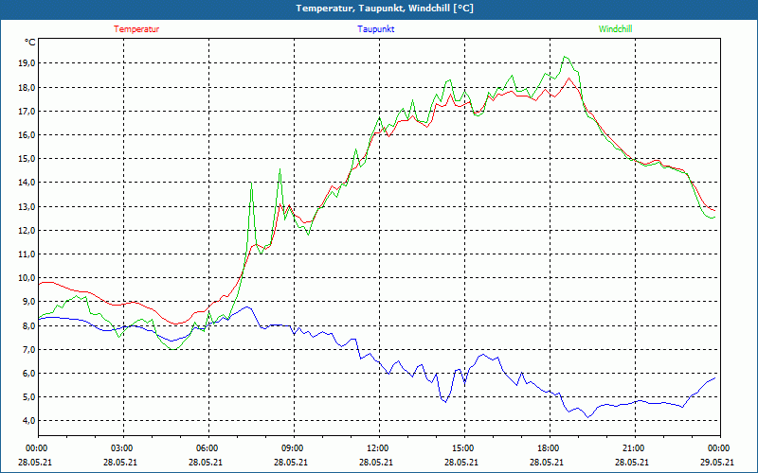Viewport: 758px width, 473px height.
Task: Click the 13,0 y-axis label
Action: [27, 206]
